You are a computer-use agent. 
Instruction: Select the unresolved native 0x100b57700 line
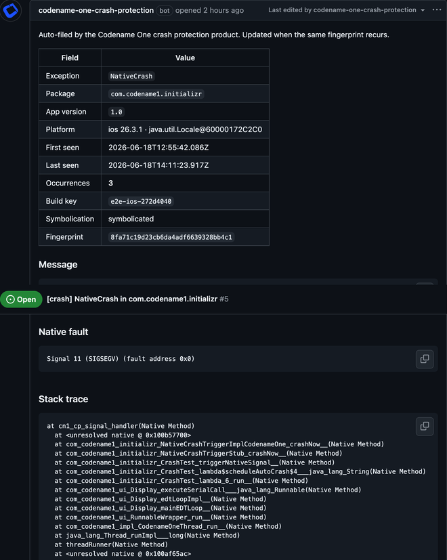pyautogui.click(x=123, y=435)
